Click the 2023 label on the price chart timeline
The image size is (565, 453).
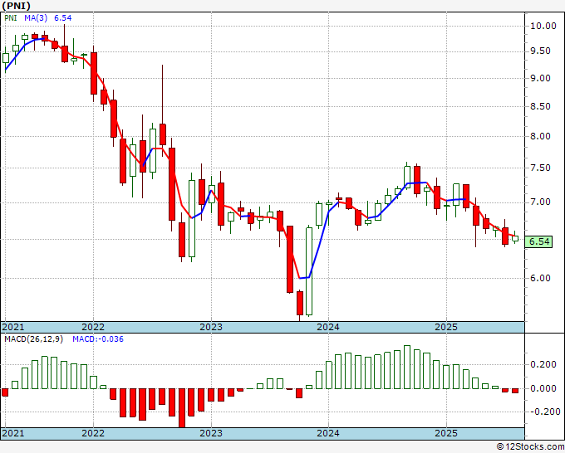pos(211,327)
